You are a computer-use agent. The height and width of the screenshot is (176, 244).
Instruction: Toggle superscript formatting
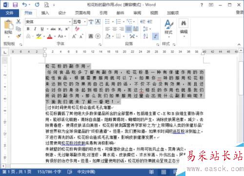click(x=67, y=29)
